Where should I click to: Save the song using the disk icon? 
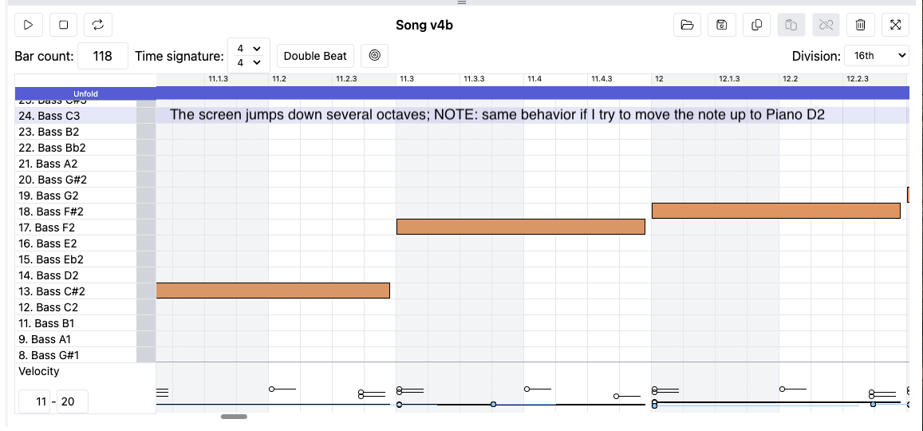721,25
